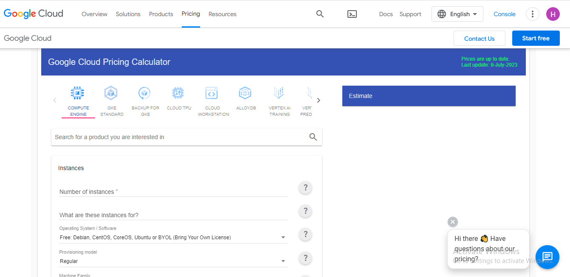Activate Cloud Shell terminal icon
This screenshot has height=277, width=570.
coord(352,14)
